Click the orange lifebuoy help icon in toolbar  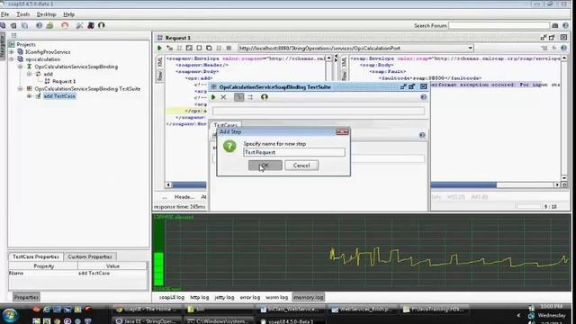[65, 25]
